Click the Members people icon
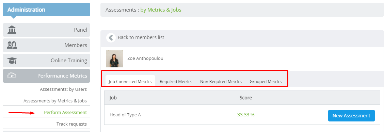 pos(12,45)
